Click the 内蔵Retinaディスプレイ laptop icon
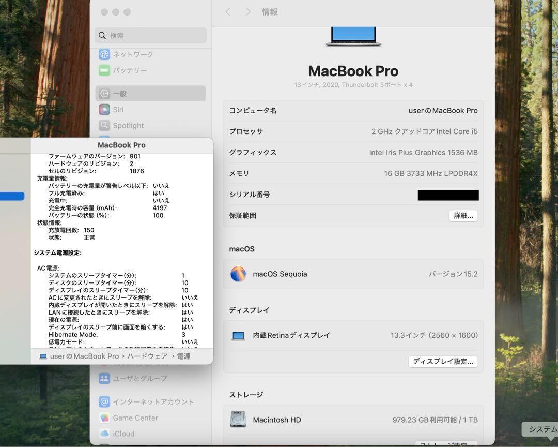Image resolution: width=558 pixels, height=447 pixels. pyautogui.click(x=238, y=336)
